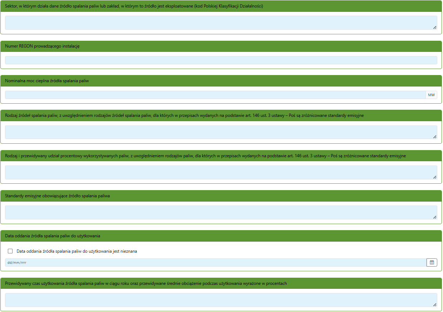Click the Nominalna moc cieplna input field
The height and width of the screenshot is (312, 443).
[x=215, y=95]
